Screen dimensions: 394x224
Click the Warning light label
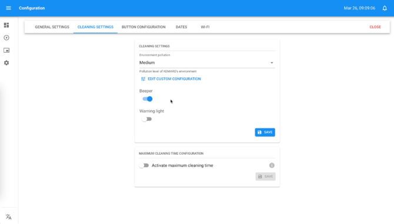pos(152,111)
